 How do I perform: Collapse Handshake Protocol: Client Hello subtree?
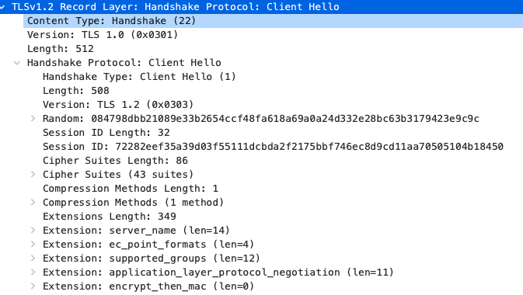tap(17, 63)
